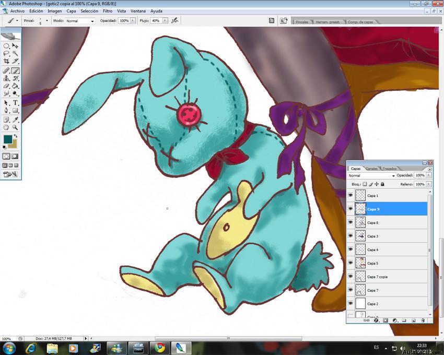Screen dimensions: 444x355
Task: Select the Lasso tool
Action: coord(6,53)
